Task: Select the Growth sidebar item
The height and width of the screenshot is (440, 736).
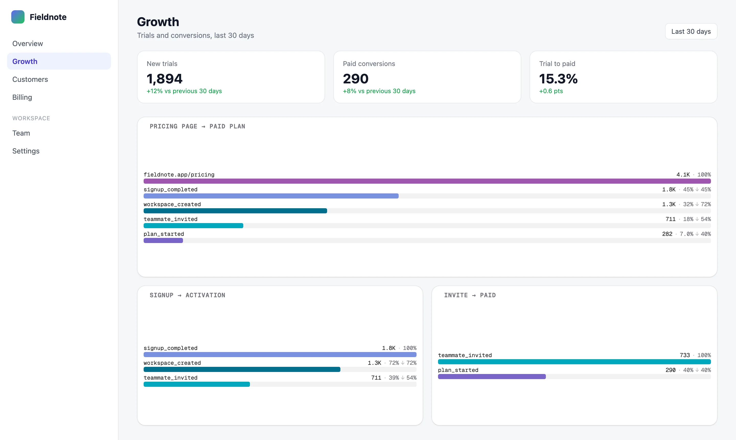Action: coord(59,61)
